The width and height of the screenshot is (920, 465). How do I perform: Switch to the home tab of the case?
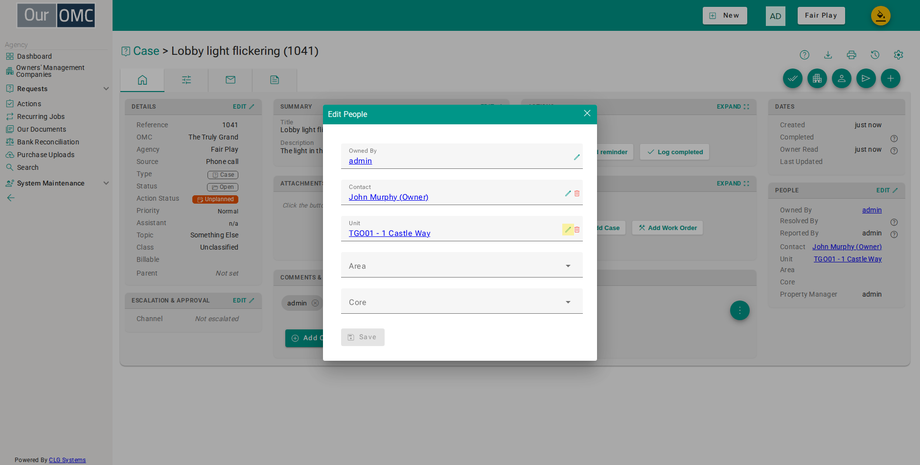point(142,80)
